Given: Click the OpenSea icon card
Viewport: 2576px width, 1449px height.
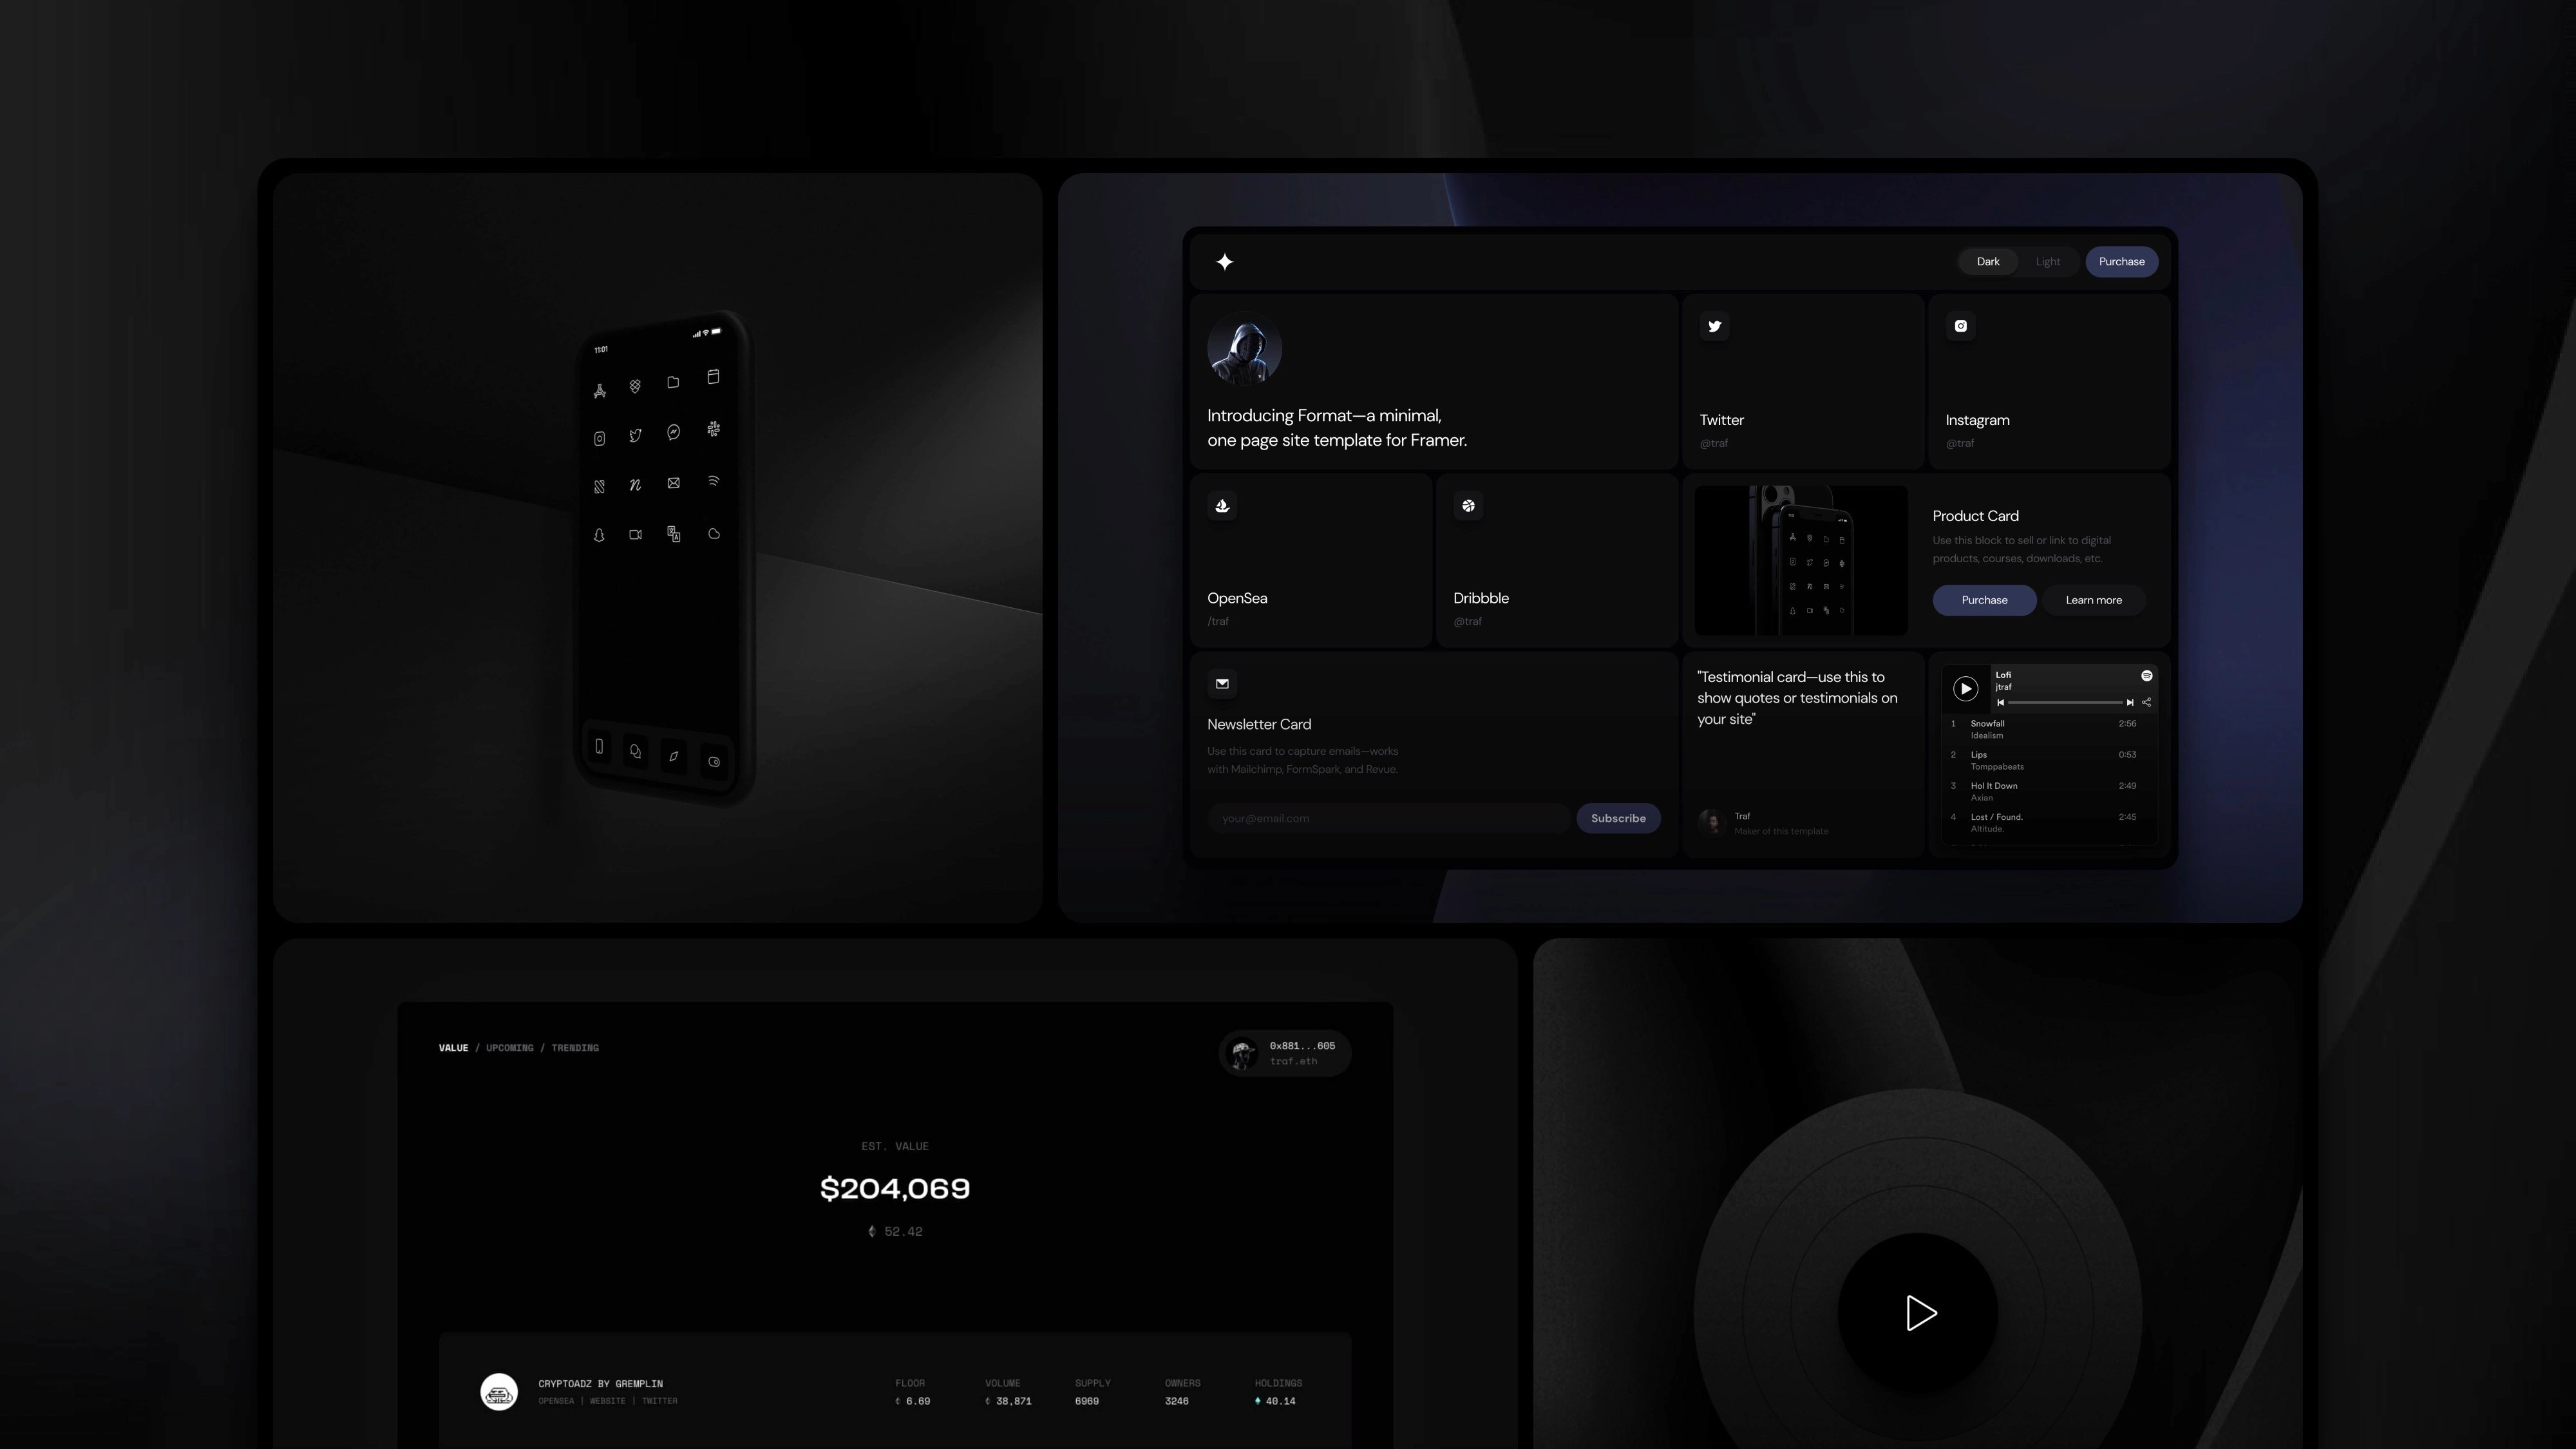Looking at the screenshot, I should coord(1309,557).
